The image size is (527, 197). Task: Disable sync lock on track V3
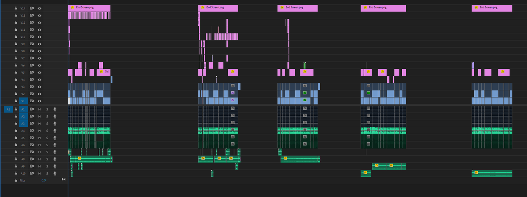(x=32, y=87)
